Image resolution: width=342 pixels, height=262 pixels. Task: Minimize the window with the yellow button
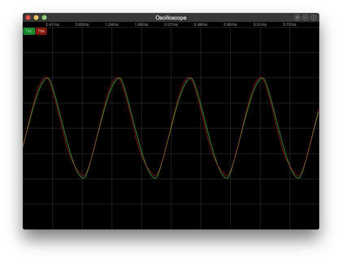[36, 17]
